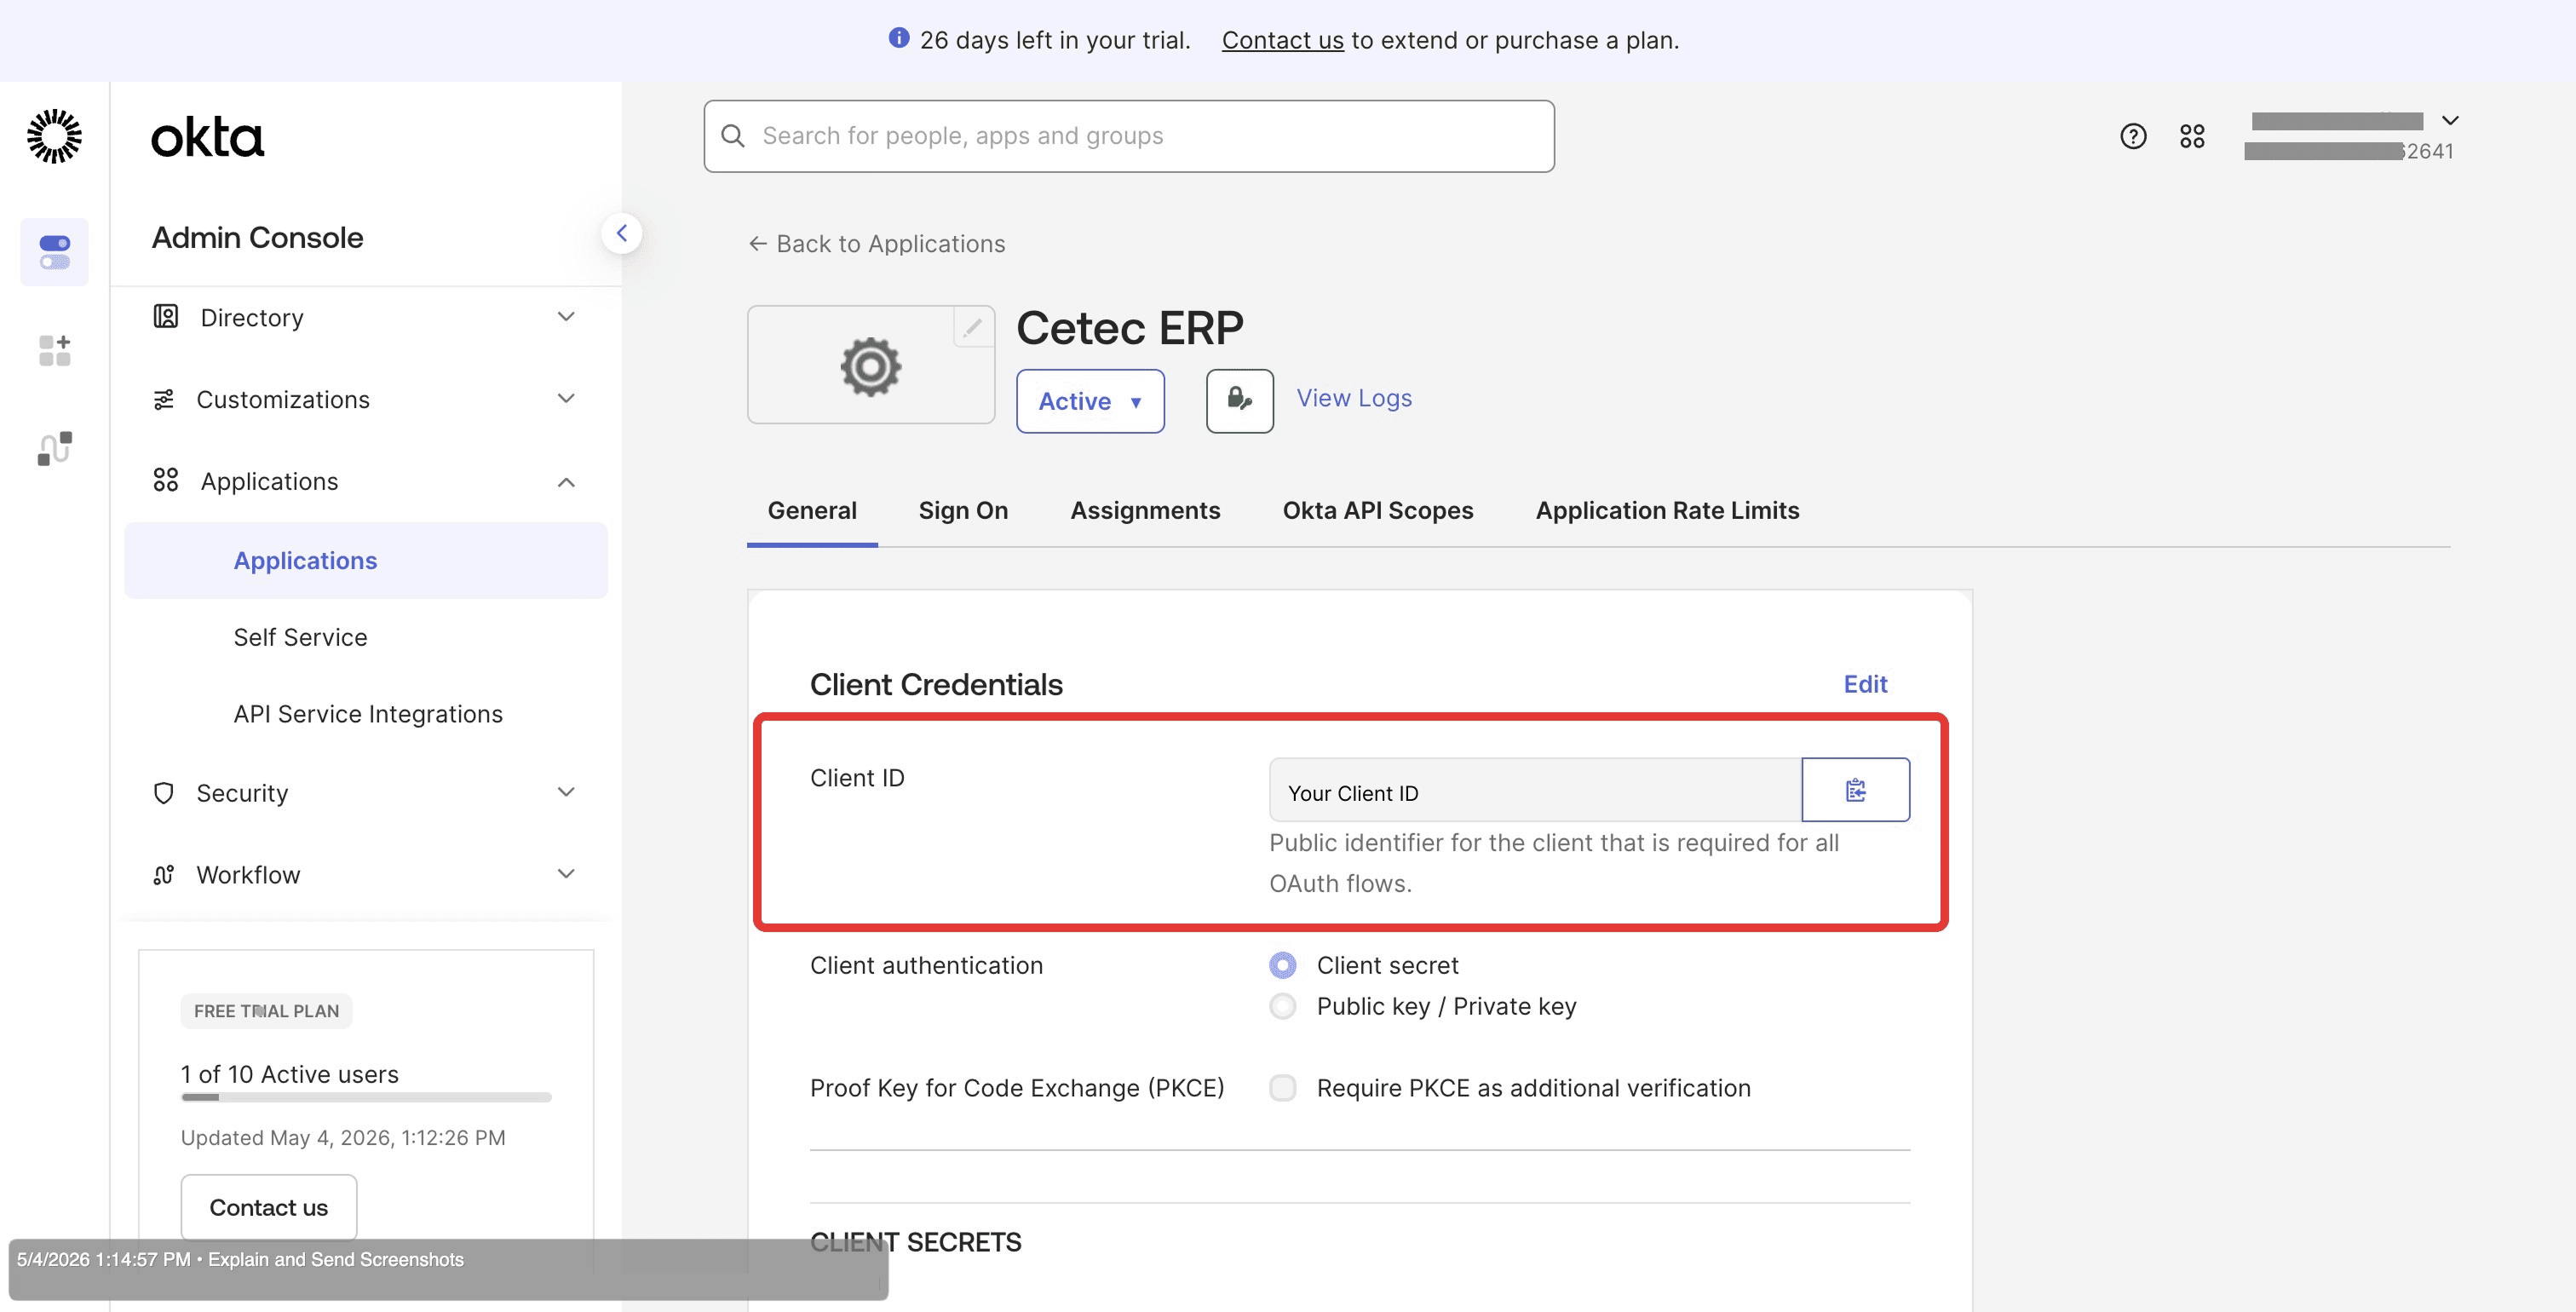Copy the Client ID to clipboard
The height and width of the screenshot is (1312, 2576).
click(x=1855, y=790)
